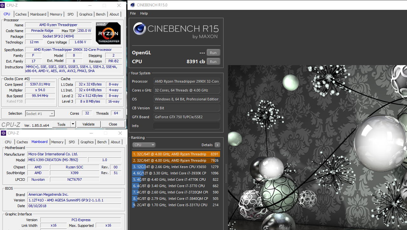Click the BIOS Date 08/10/2018 field
407x230 pixels.
[74, 206]
